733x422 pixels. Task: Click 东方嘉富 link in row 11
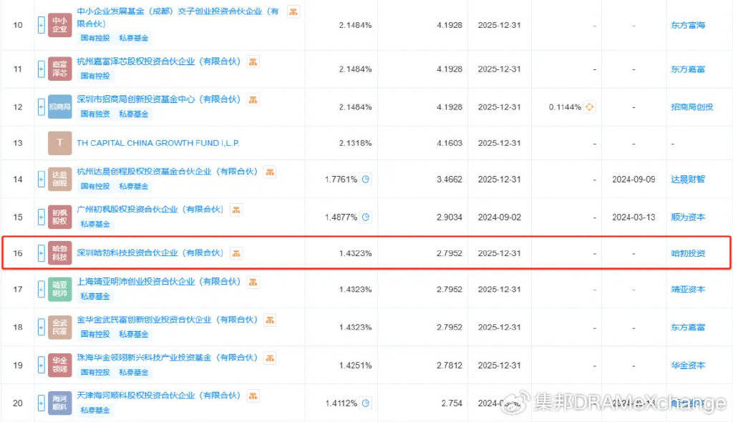point(688,69)
